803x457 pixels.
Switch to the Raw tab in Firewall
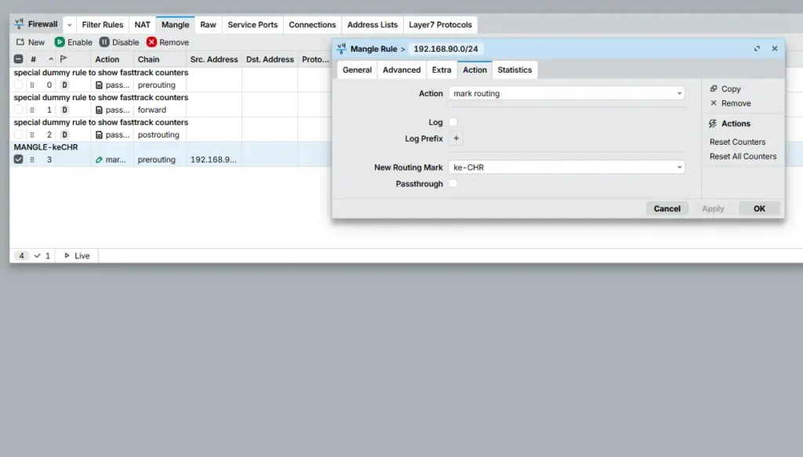pos(208,24)
